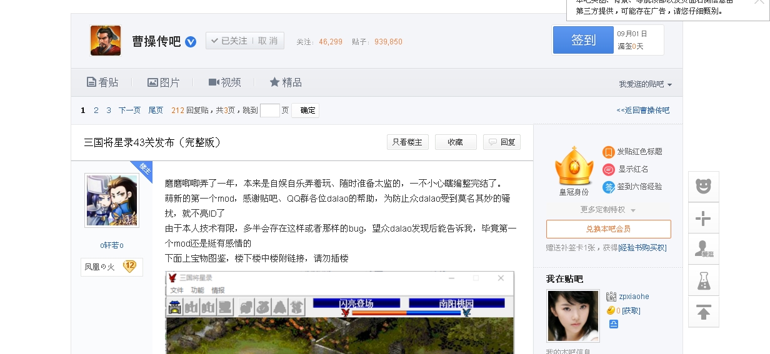Toggle 只看楼主 filter
Viewport: 770px width, 354px height.
(407, 142)
